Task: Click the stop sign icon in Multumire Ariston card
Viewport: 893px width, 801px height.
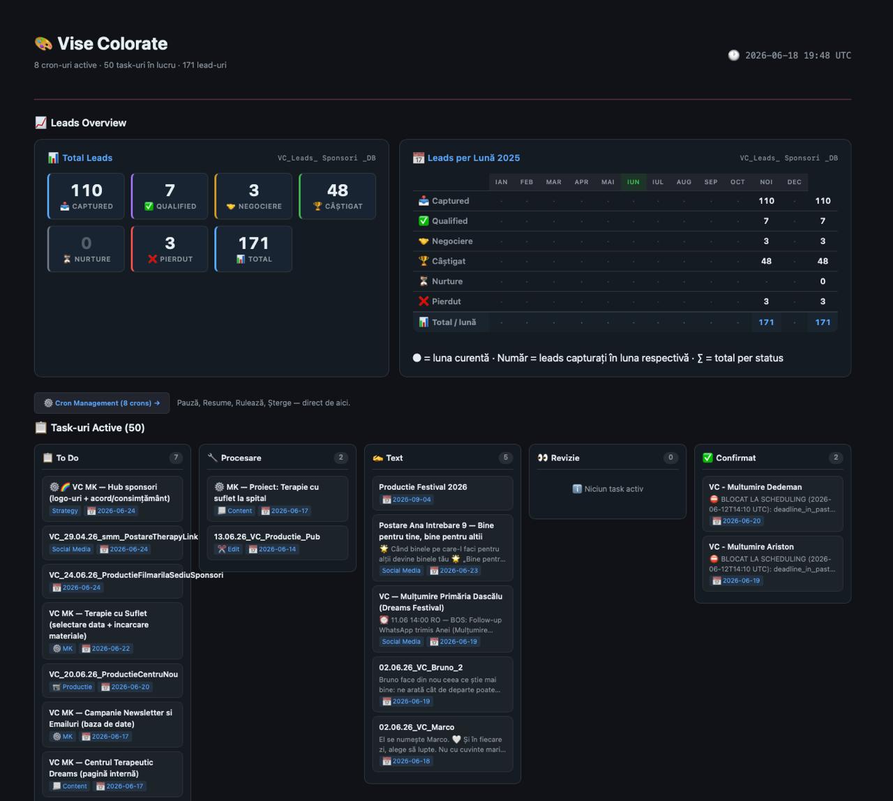Action: point(714,559)
